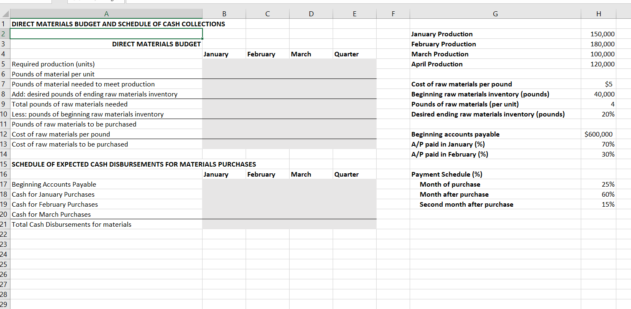This screenshot has width=631, height=309.
Task: Click January Production value 150,000
Action: 602,34
